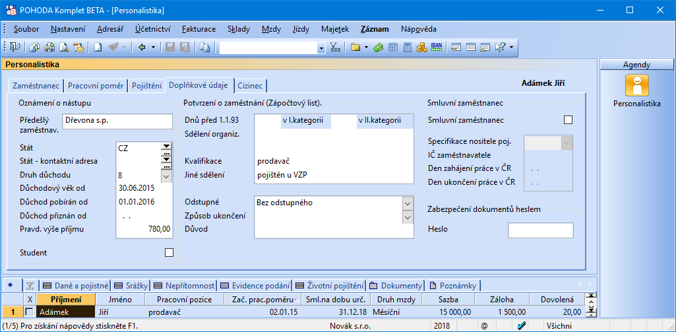Image resolution: width=676 pixels, height=332 pixels.
Task: Click the second floppy disk icon
Action: [x=185, y=47]
